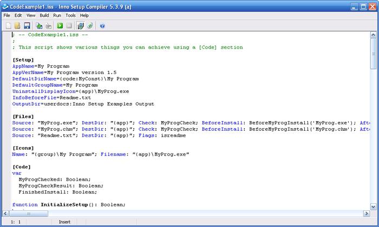Click the Inno Setup title bar icon

(5, 6)
